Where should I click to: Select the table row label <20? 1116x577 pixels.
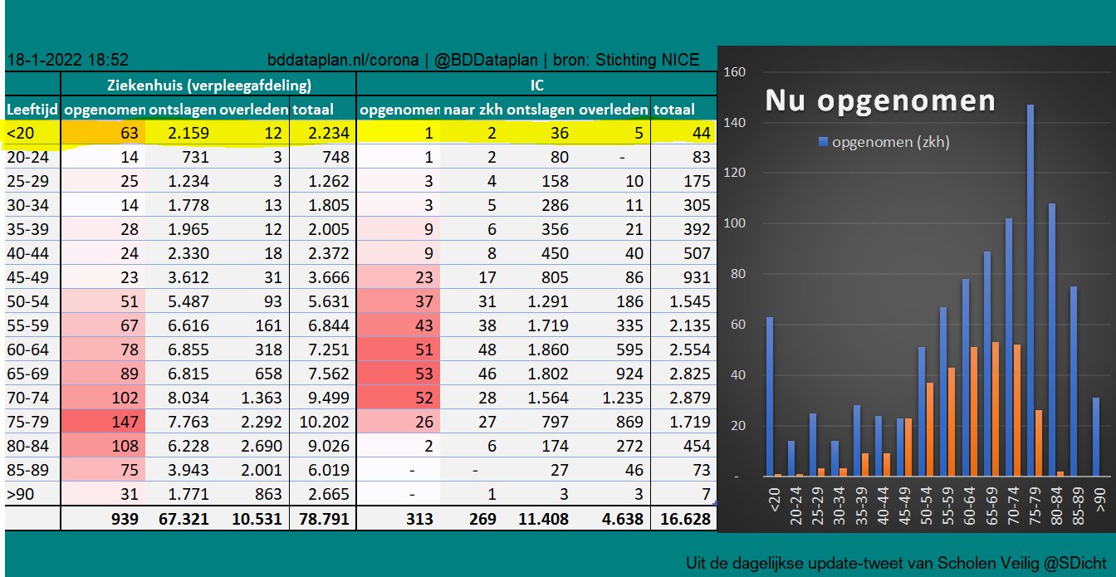(x=22, y=133)
